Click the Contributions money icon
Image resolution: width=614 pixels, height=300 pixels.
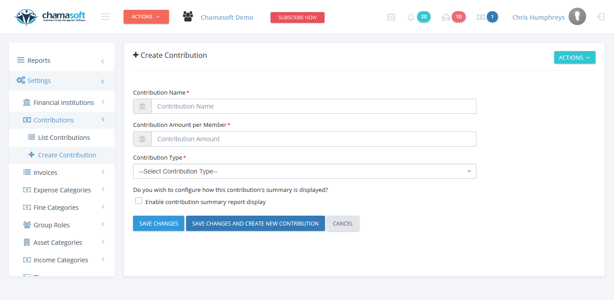(x=27, y=120)
